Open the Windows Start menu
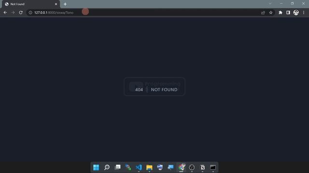The width and height of the screenshot is (309, 173). coord(96,167)
